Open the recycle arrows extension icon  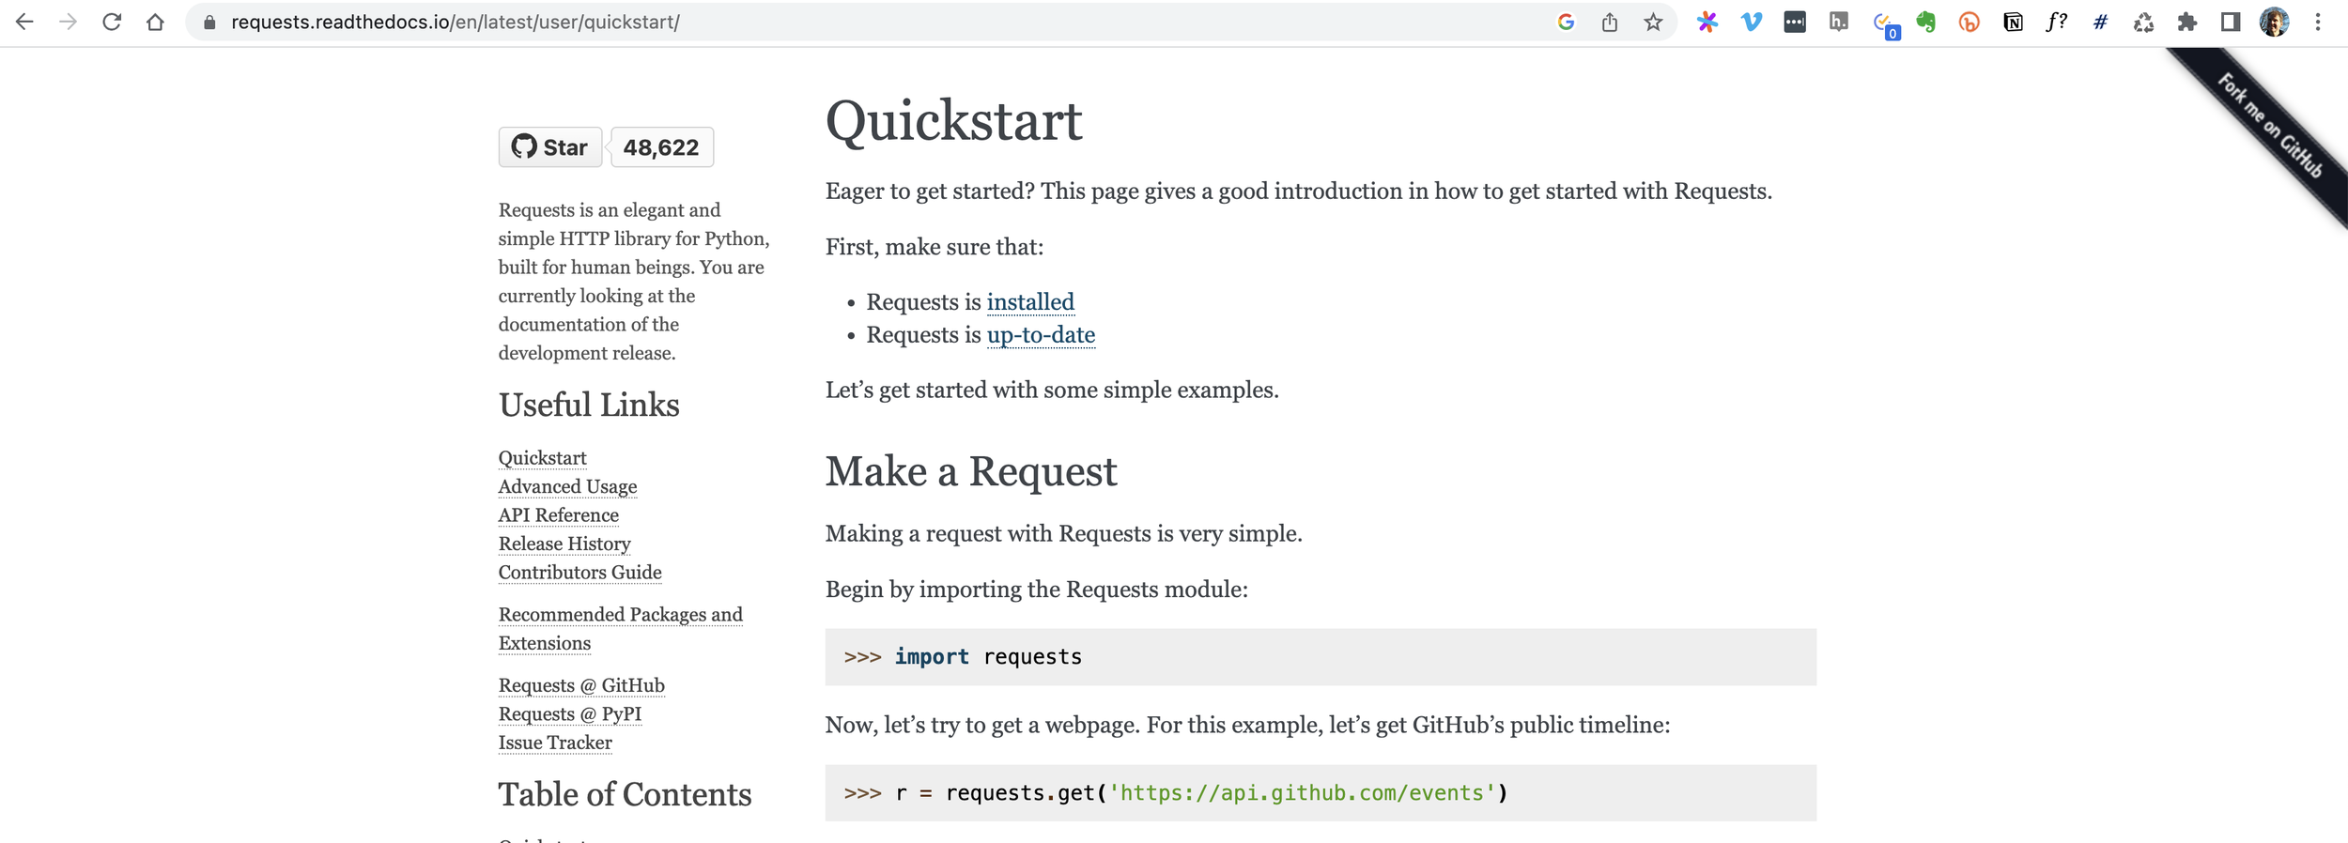point(2143,22)
